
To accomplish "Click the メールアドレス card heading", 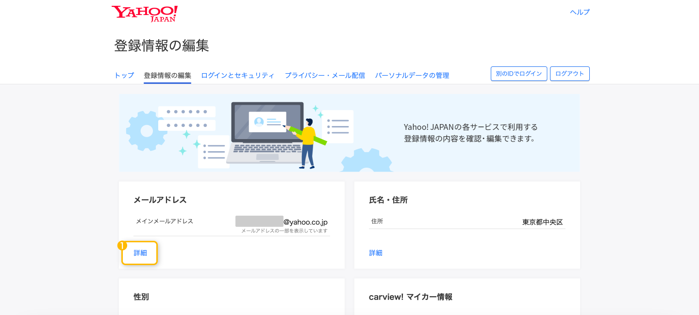I will 160,200.
